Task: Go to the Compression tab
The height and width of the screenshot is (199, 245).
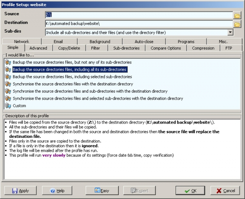Action: pyautogui.click(x=203, y=48)
